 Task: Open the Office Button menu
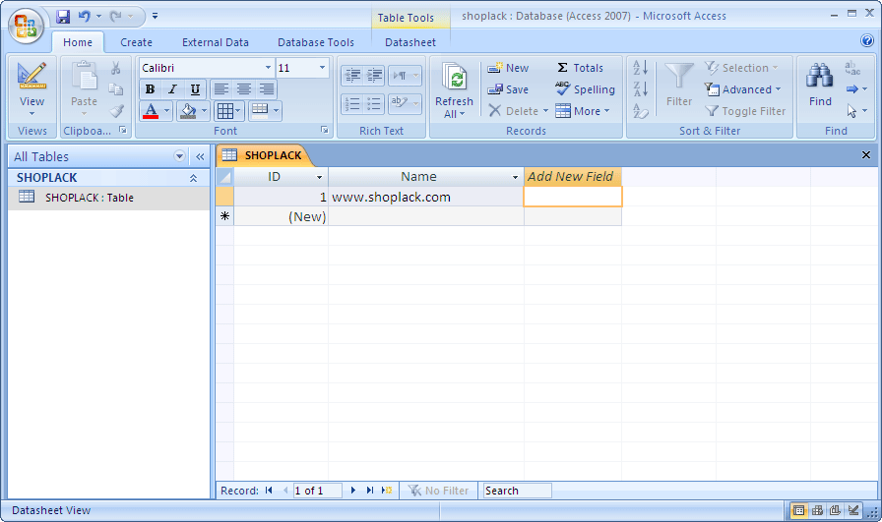26,25
